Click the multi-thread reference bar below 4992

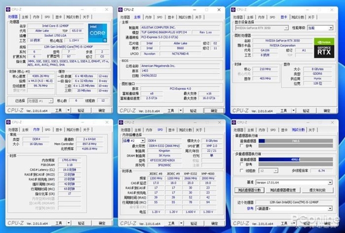tap(296, 165)
